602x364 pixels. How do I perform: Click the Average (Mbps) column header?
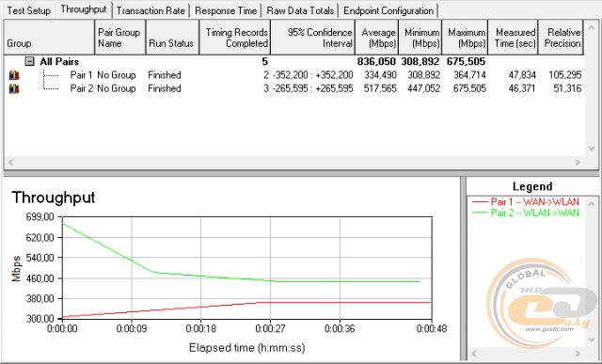pyautogui.click(x=377, y=38)
